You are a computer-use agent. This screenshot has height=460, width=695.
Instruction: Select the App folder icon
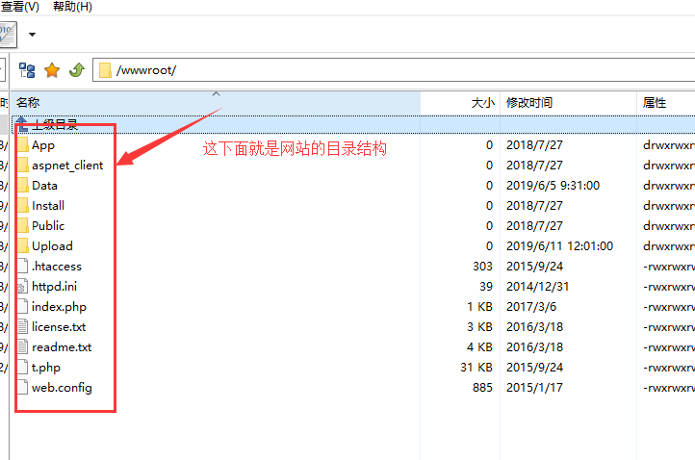[x=22, y=145]
